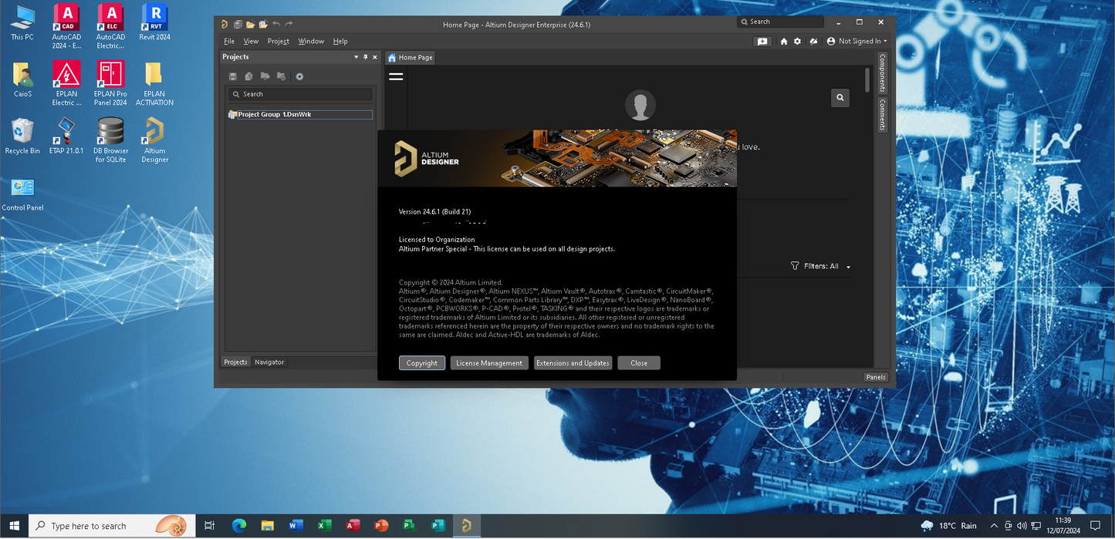Click the This PC desktop icon
Image resolution: width=1115 pixels, height=539 pixels.
coord(22,22)
